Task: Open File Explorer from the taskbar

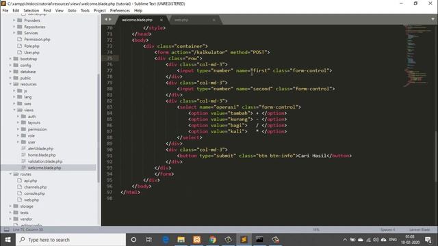Action: point(181,240)
